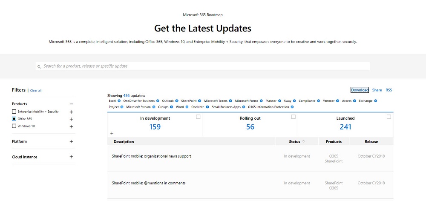Image resolution: width=426 pixels, height=201 pixels.
Task: Click the search magnifier icon
Action: 39,66
